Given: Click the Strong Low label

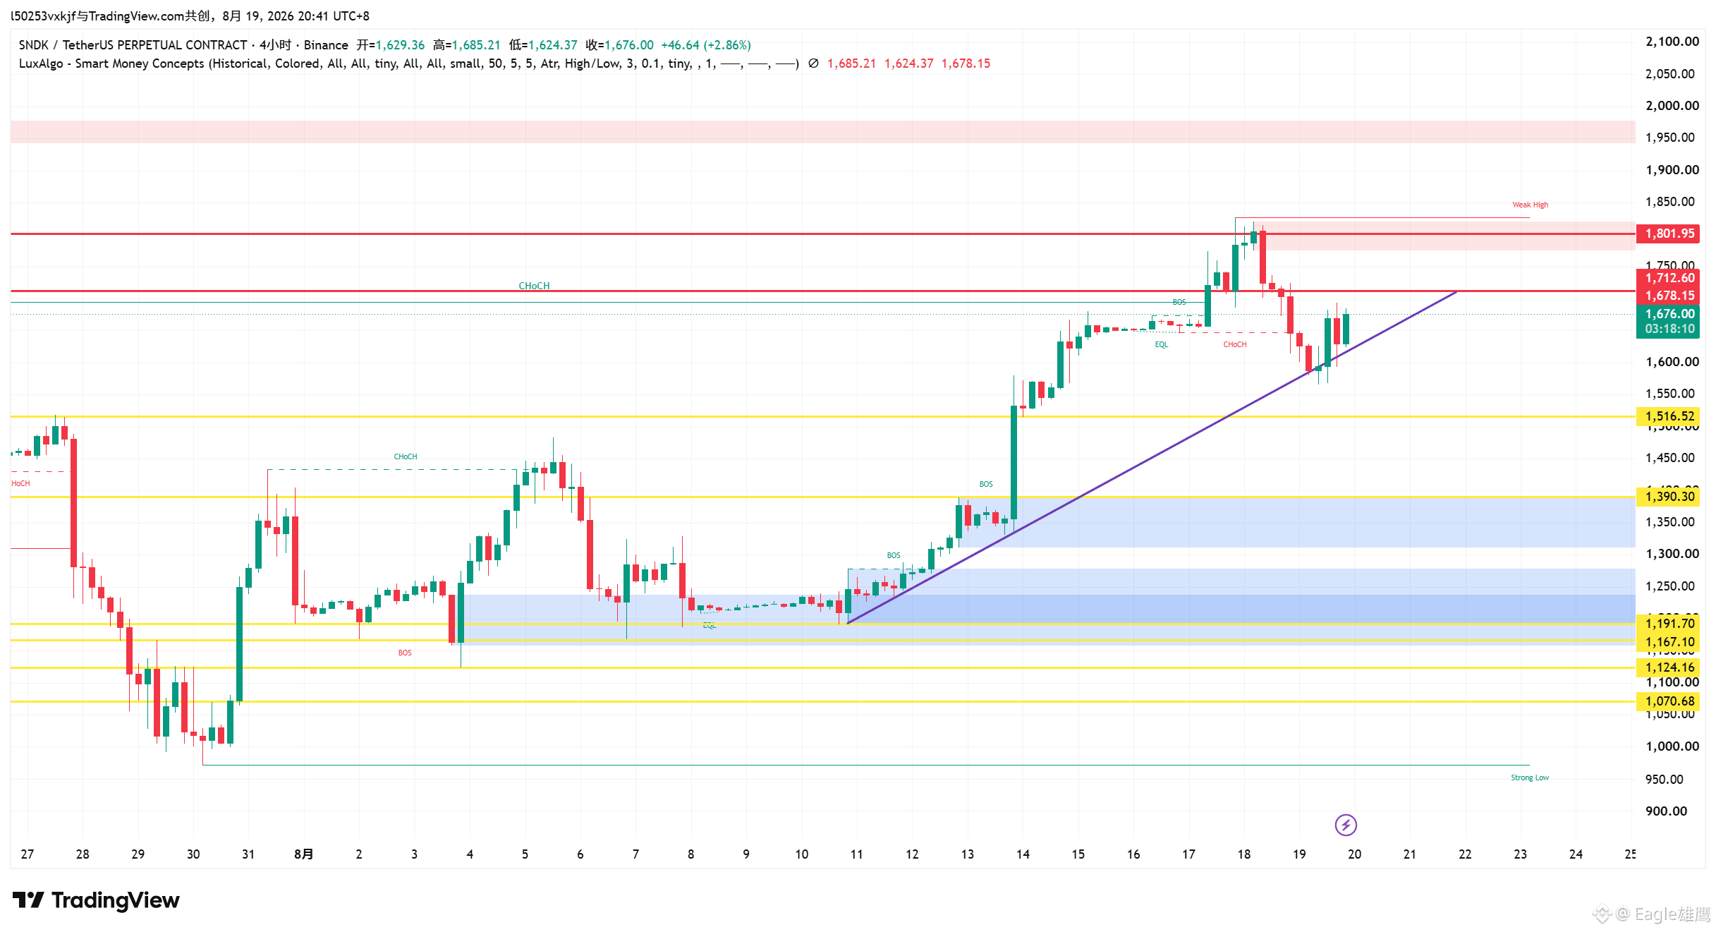Looking at the screenshot, I should (1530, 777).
